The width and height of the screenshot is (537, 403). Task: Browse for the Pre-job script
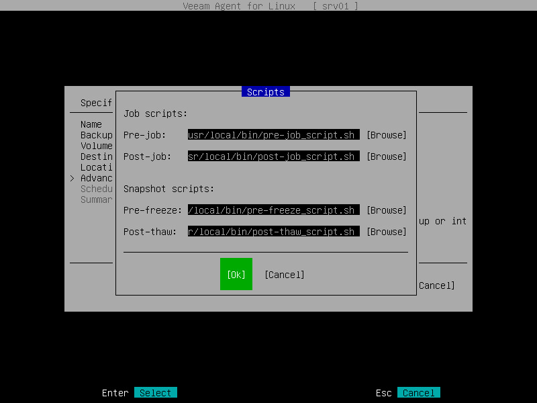(387, 135)
